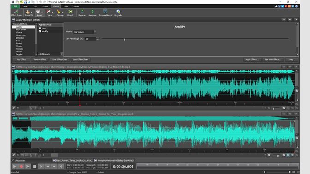The height and width of the screenshot is (174, 310).
Task: Click the Gain Percentage input field
Action: click(91, 39)
